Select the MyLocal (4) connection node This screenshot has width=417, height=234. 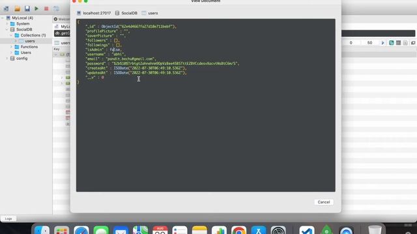tap(22, 18)
